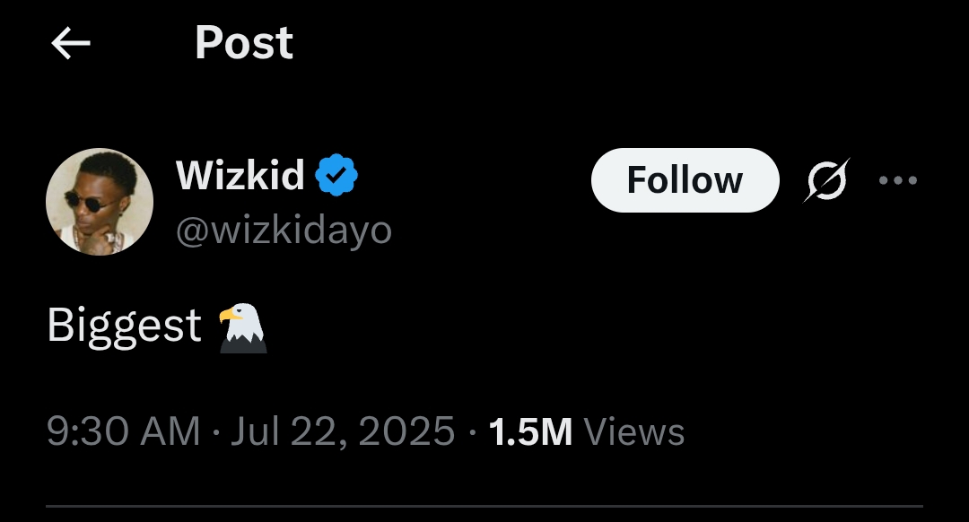Click the dot between time and date
Screen dimensions: 969x522
[x=215, y=433]
